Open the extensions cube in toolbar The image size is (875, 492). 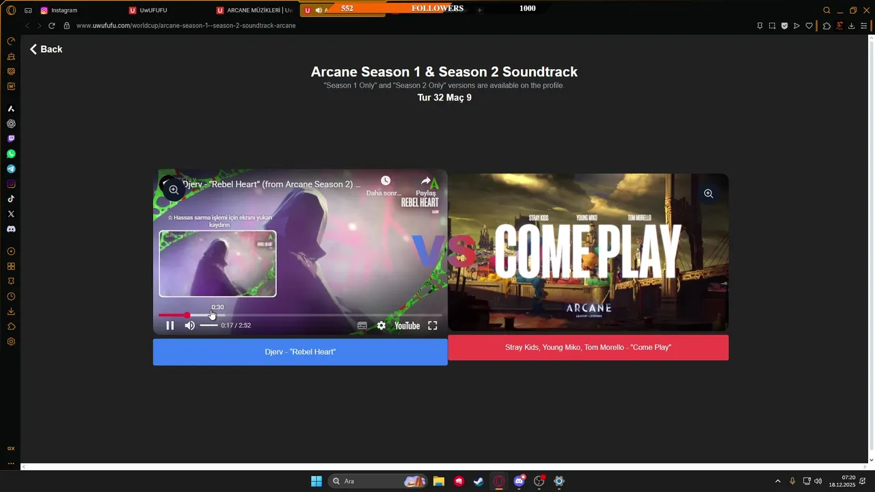click(x=826, y=26)
